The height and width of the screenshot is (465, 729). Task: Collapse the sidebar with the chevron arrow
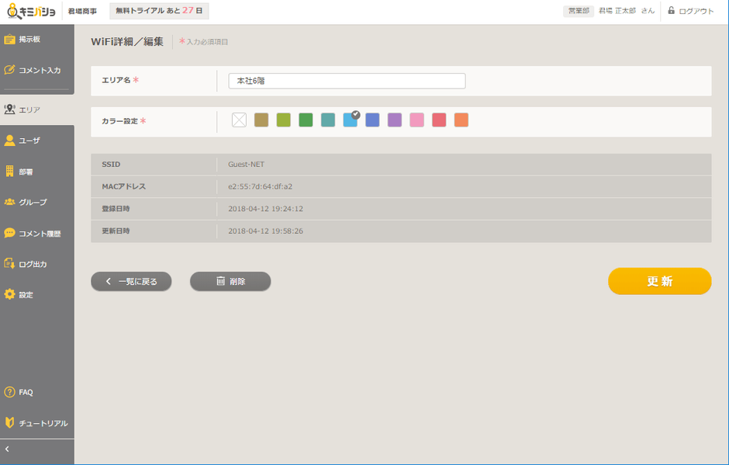[7, 449]
